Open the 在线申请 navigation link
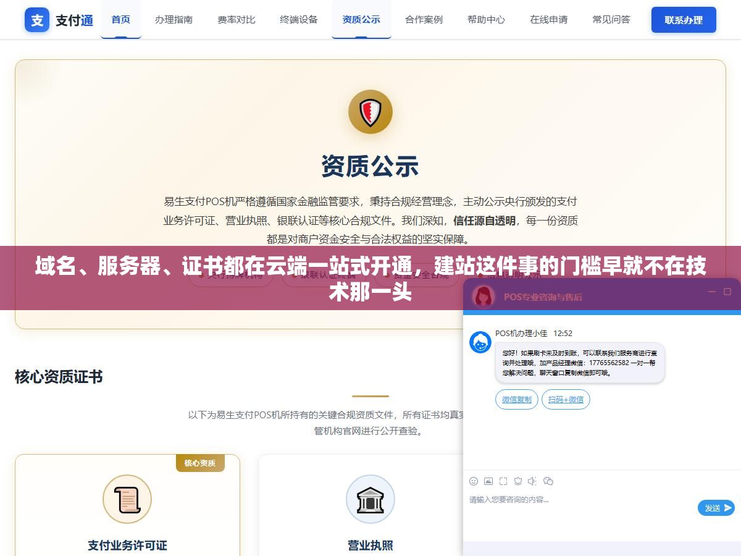The width and height of the screenshot is (741, 556). 549,19
